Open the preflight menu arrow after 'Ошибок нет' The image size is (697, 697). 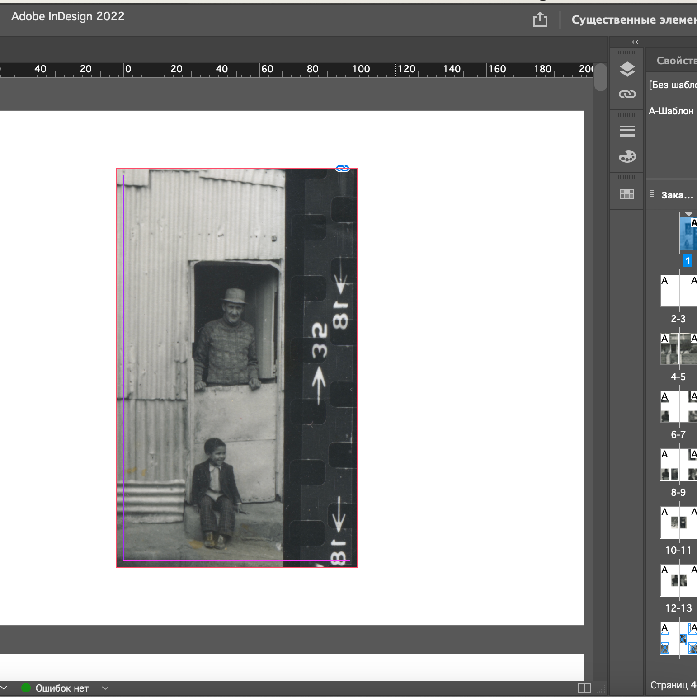[x=105, y=688]
